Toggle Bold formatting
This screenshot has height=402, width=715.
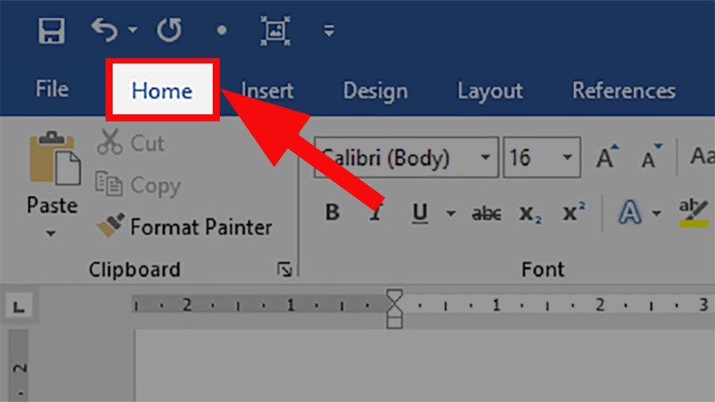coord(332,214)
